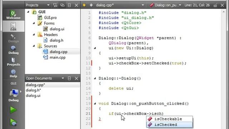
Task: Split the Open Documents panel
Action: 69,78
